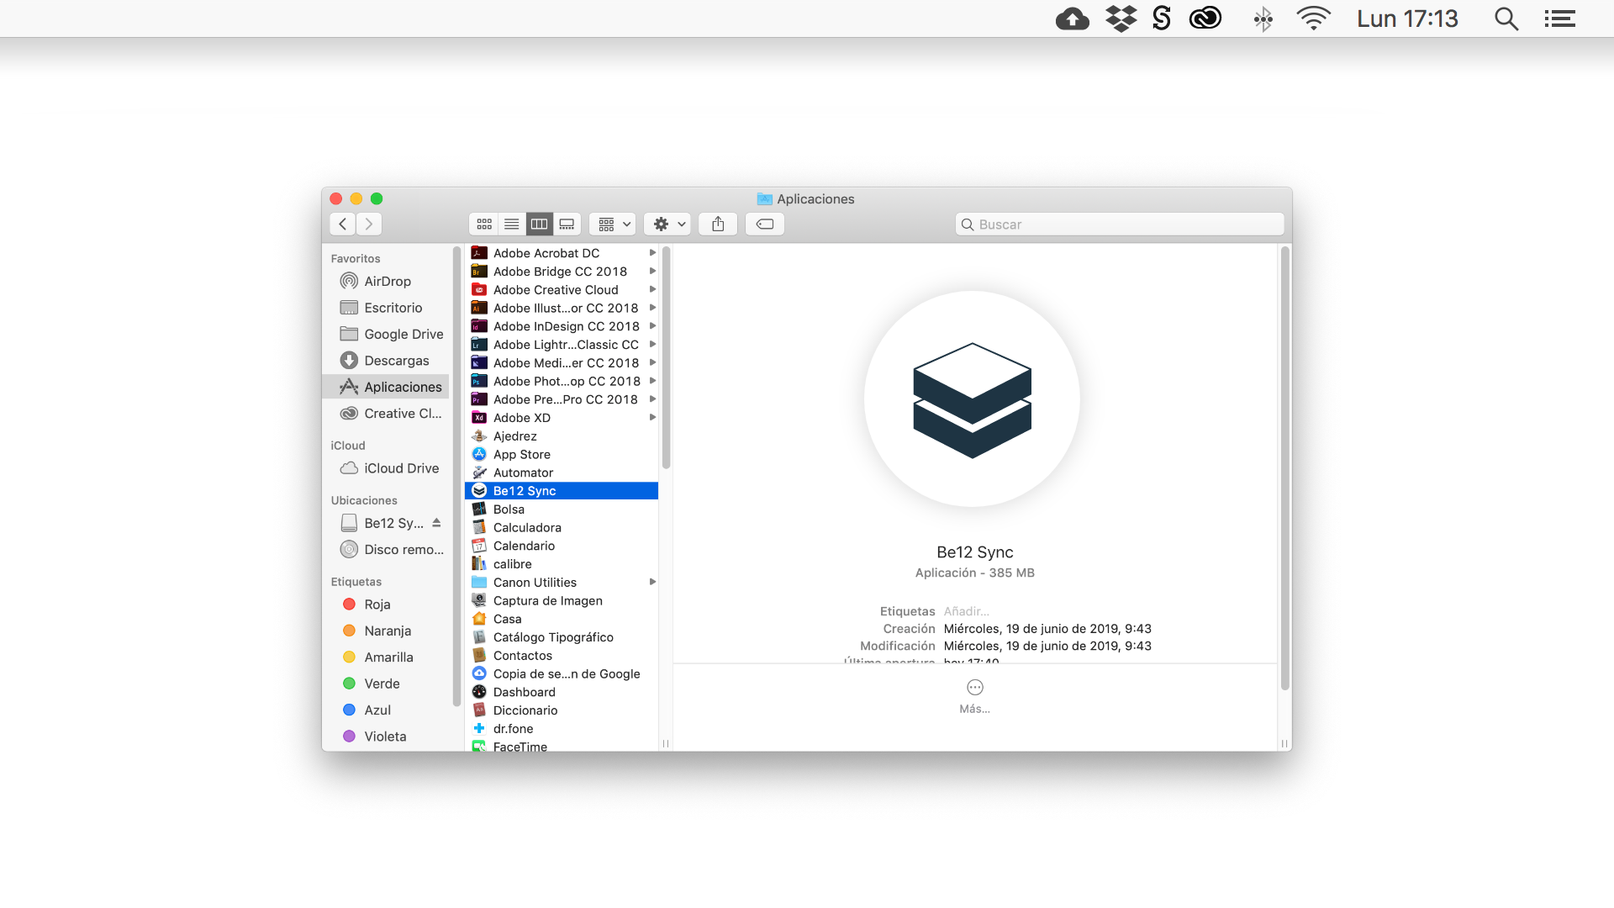Open Dropbox menu bar icon
Screen dimensions: 1614x908
(1121, 18)
